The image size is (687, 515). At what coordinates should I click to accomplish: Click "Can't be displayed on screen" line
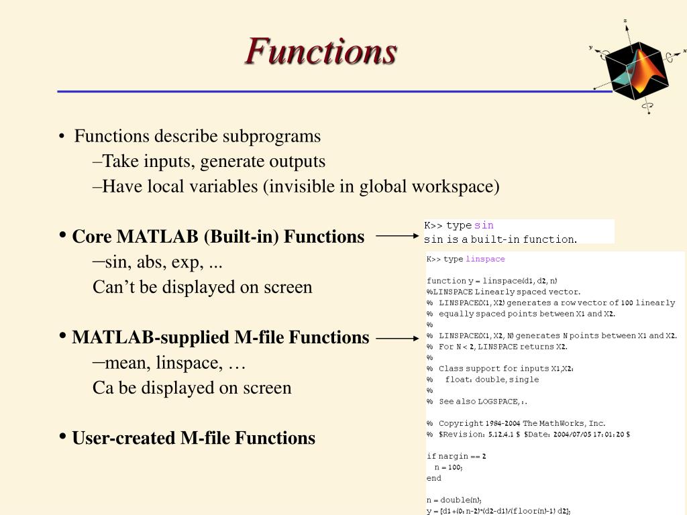pyautogui.click(x=203, y=287)
